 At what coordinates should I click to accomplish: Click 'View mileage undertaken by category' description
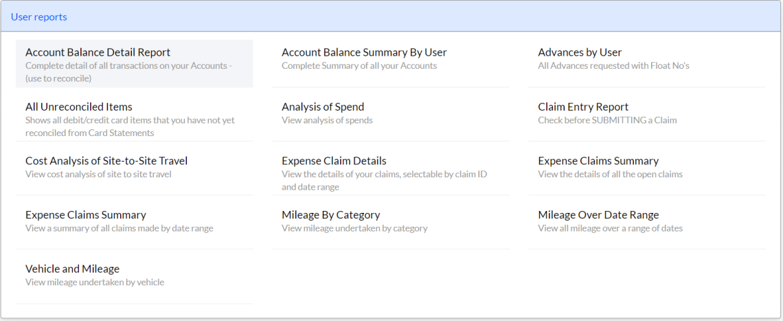354,228
